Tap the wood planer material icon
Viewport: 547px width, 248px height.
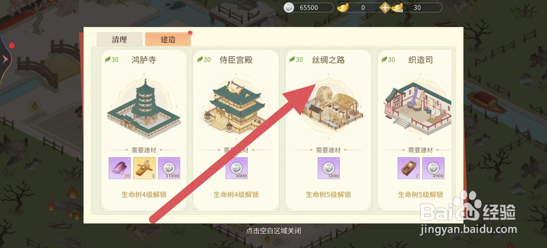(144, 168)
